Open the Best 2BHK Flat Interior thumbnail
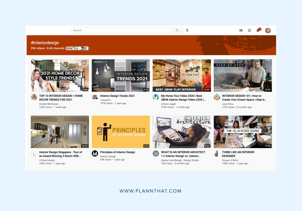 point(182,76)
